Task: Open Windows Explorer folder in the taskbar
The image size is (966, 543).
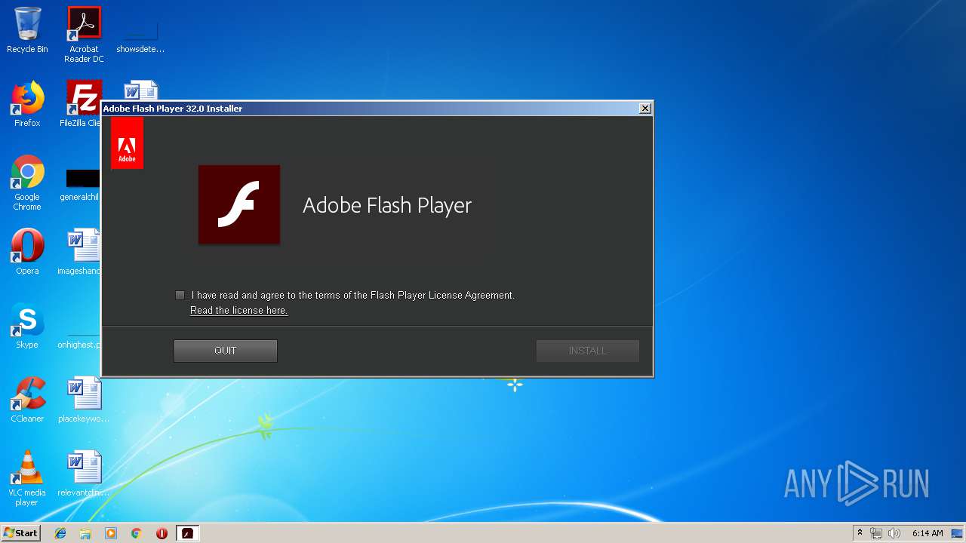Action: (x=85, y=533)
